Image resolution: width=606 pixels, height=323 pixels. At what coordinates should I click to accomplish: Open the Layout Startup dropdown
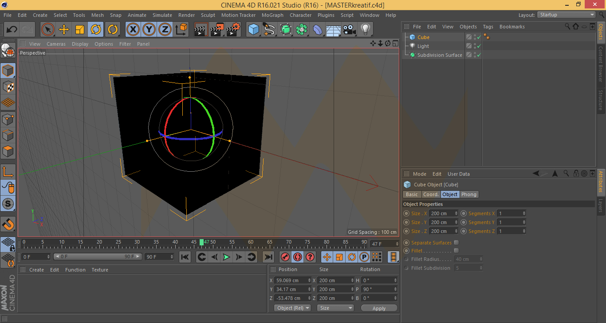(x=567, y=15)
